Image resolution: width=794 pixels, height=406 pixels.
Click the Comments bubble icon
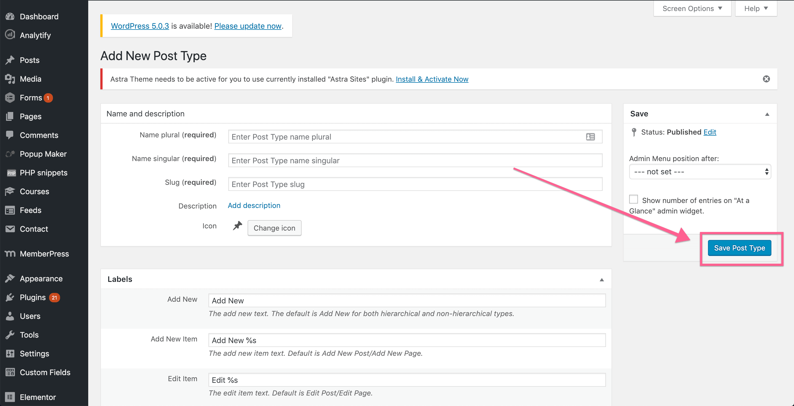(10, 135)
